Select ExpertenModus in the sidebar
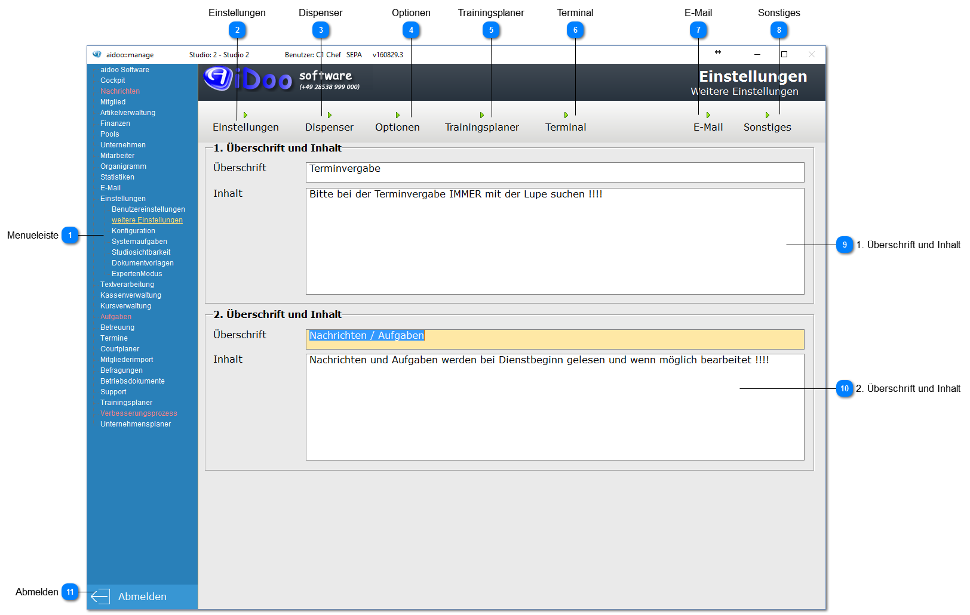 tap(137, 274)
